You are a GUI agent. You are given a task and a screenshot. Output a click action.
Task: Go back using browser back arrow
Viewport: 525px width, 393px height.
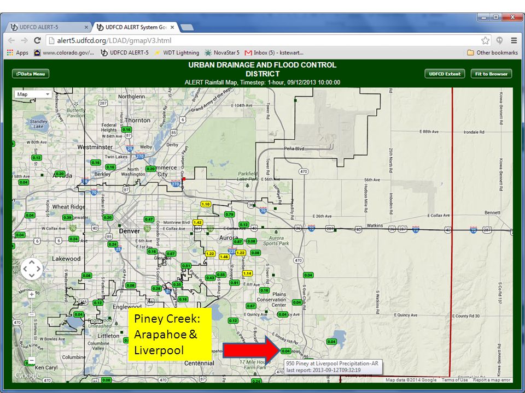11,40
